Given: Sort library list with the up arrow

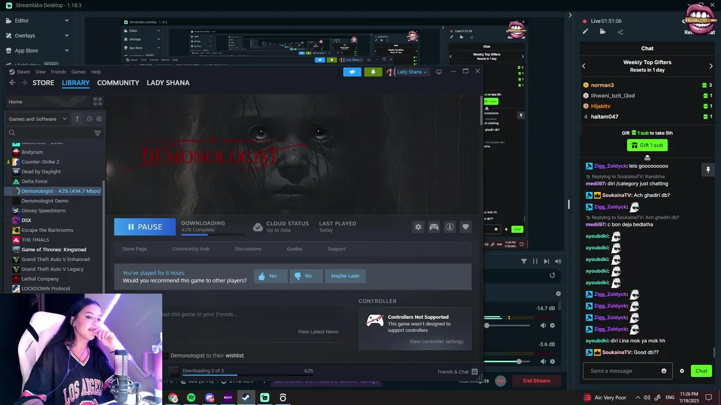Looking at the screenshot, I should tap(77, 119).
